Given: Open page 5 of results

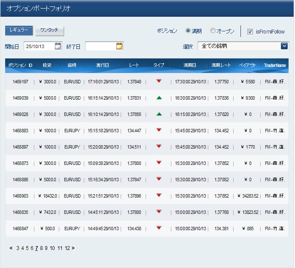Looking at the screenshot, I should pos(27,248).
